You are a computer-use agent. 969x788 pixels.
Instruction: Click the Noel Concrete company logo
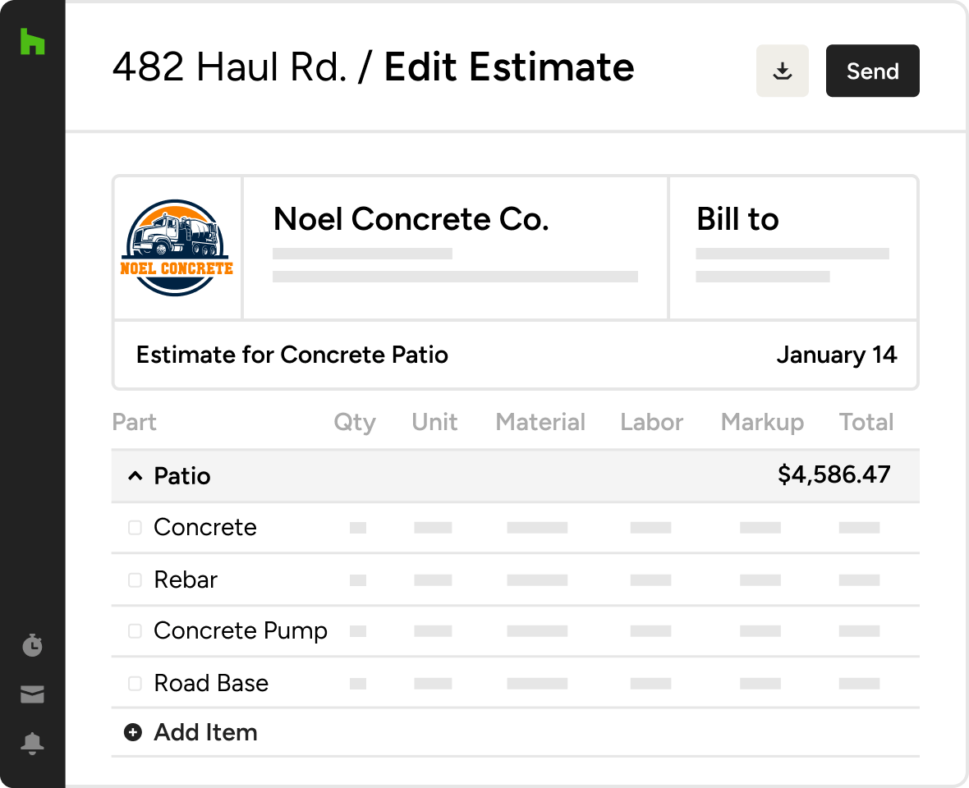177,247
